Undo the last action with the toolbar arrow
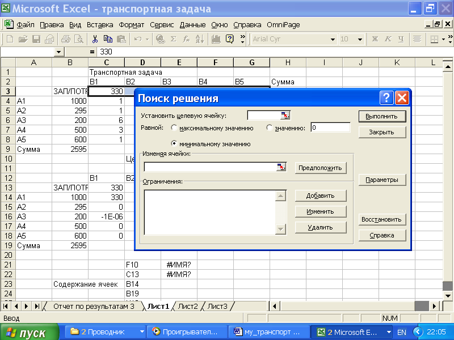This screenshot has height=340, width=454. (x=138, y=39)
